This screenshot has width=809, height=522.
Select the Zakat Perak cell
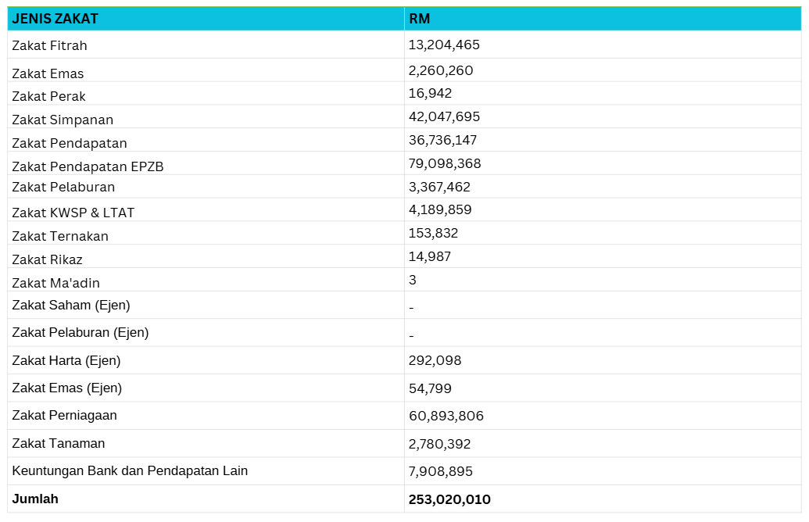click(x=48, y=96)
